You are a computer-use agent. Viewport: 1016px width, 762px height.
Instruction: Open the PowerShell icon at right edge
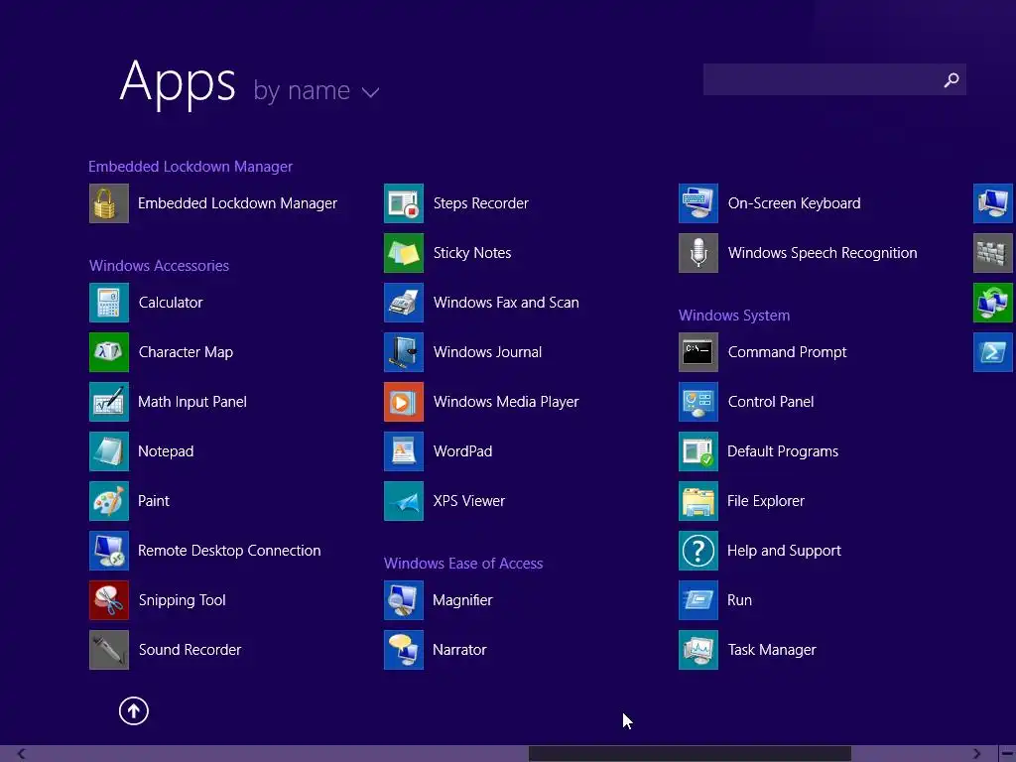point(993,352)
